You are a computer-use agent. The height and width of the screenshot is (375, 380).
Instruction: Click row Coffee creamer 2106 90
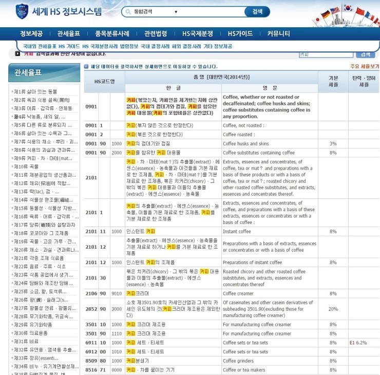(232, 293)
